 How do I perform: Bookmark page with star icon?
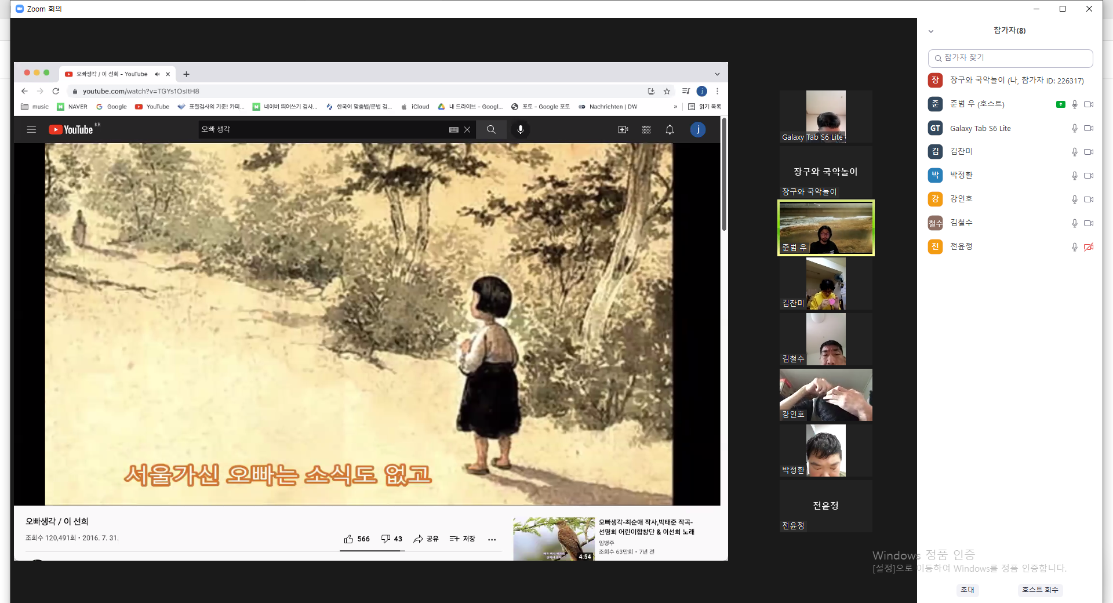(x=667, y=91)
